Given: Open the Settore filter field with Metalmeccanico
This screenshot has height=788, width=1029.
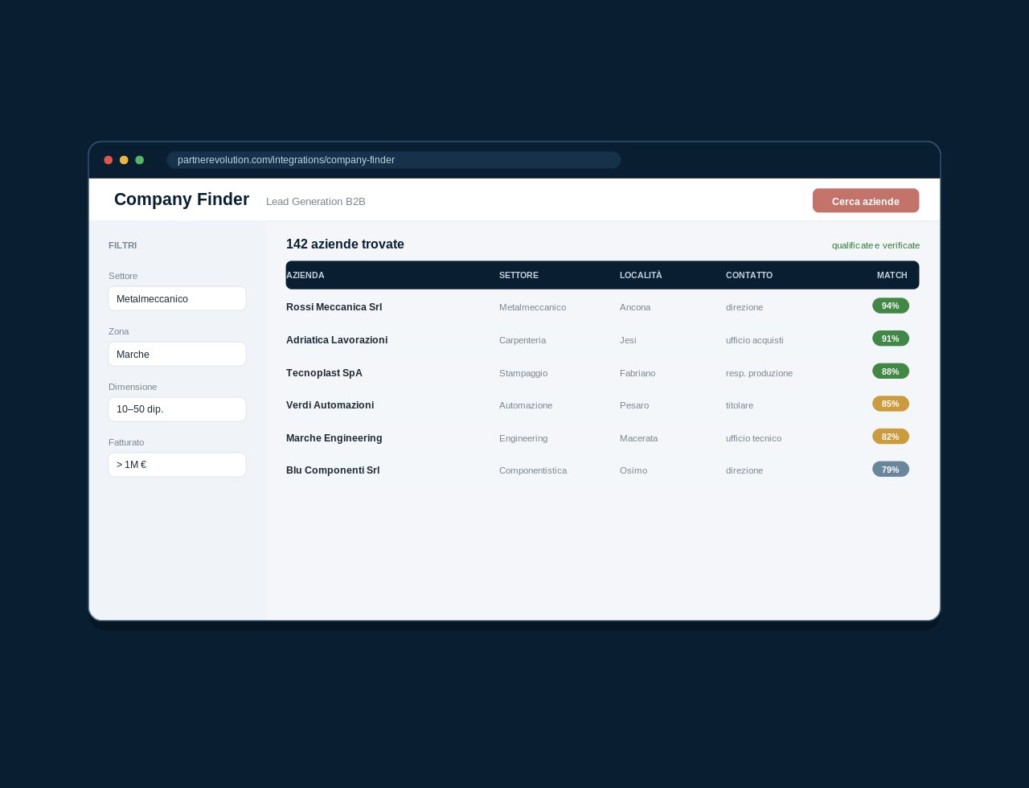Looking at the screenshot, I should [177, 299].
